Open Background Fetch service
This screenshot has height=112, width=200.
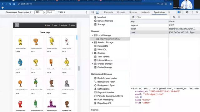coord(106,82)
